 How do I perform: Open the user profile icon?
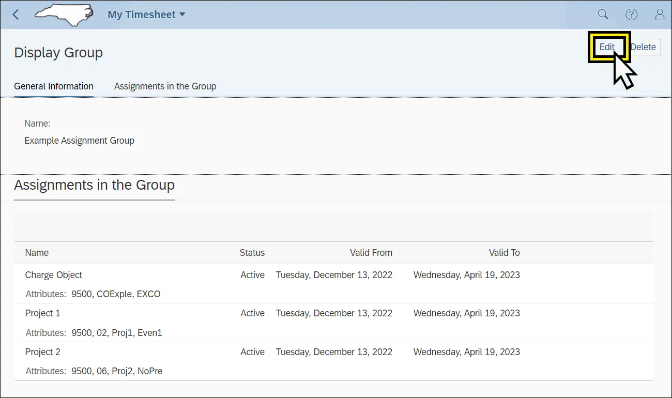coord(660,14)
